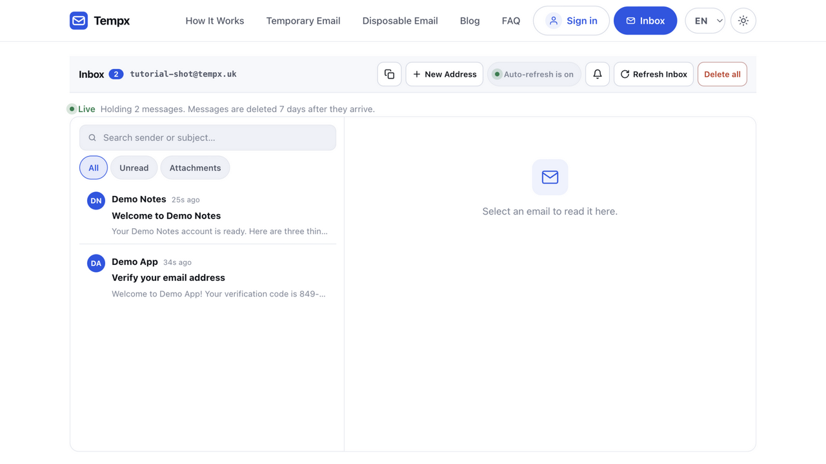
Task: Focus the Search sender or subject field
Action: (x=208, y=137)
